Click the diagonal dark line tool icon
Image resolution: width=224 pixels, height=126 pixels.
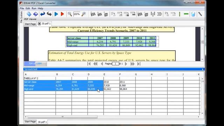[200, 14]
